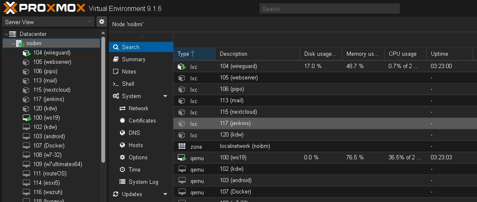Collapse the noibm node in tree

(x=13, y=44)
